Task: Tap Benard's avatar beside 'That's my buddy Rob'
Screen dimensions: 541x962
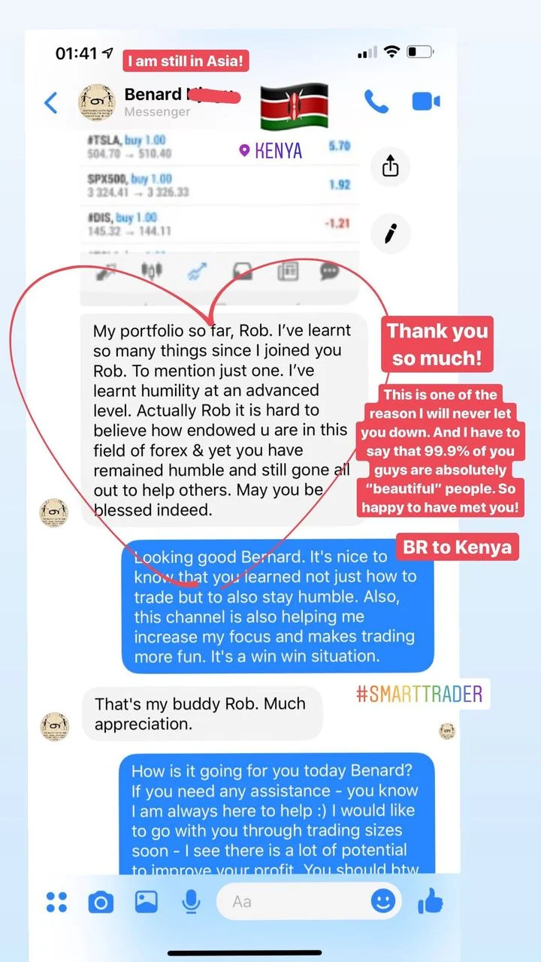Action: 53,727
